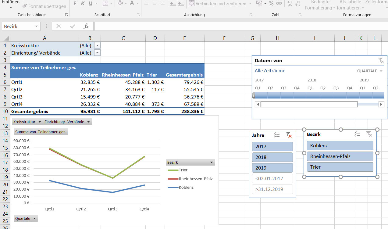Apply thousands separator 000 style
The width and height of the screenshot is (388, 229).
pos(279,4)
